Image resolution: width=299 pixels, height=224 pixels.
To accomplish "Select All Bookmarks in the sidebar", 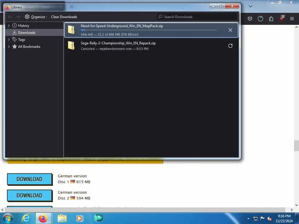I will point(29,47).
